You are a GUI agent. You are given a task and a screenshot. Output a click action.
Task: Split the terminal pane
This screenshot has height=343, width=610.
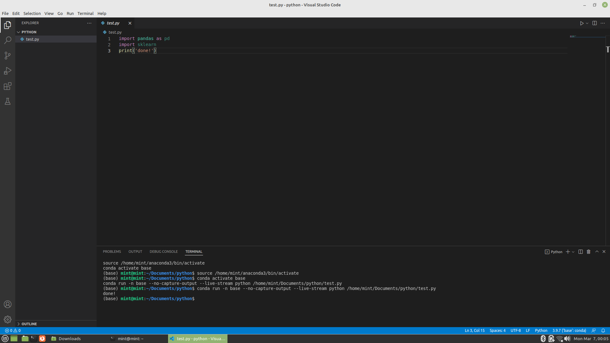point(580,252)
